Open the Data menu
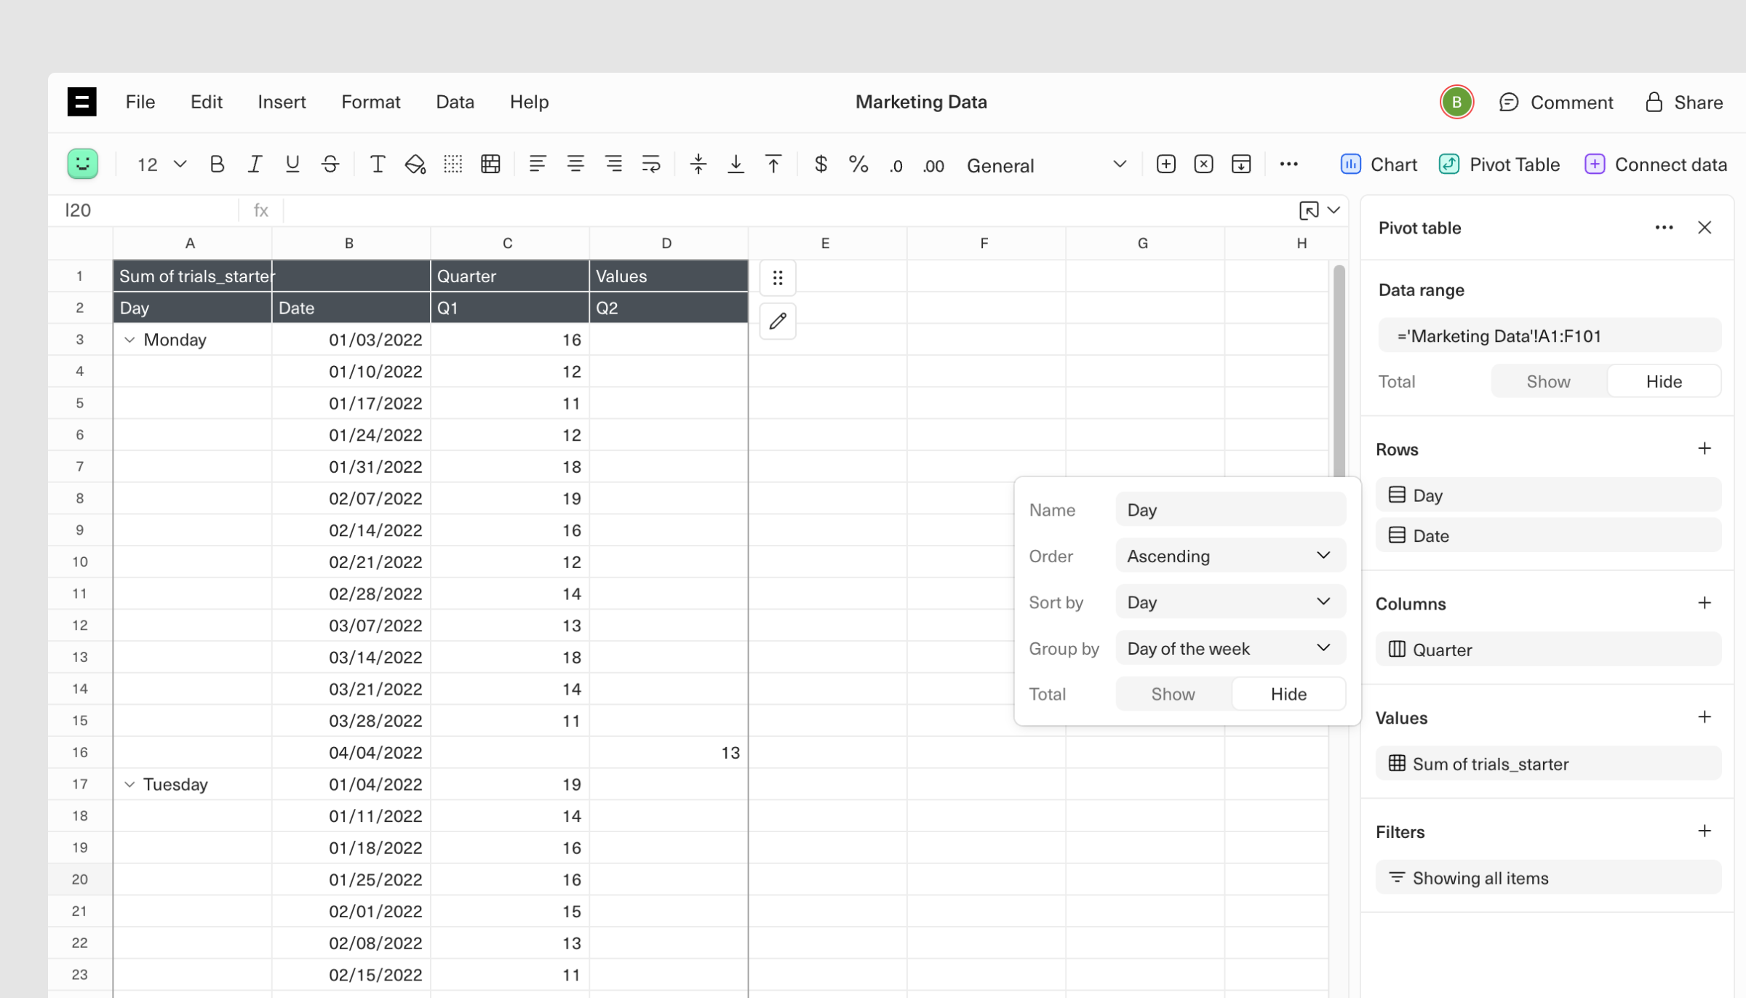The width and height of the screenshot is (1746, 998). (455, 102)
